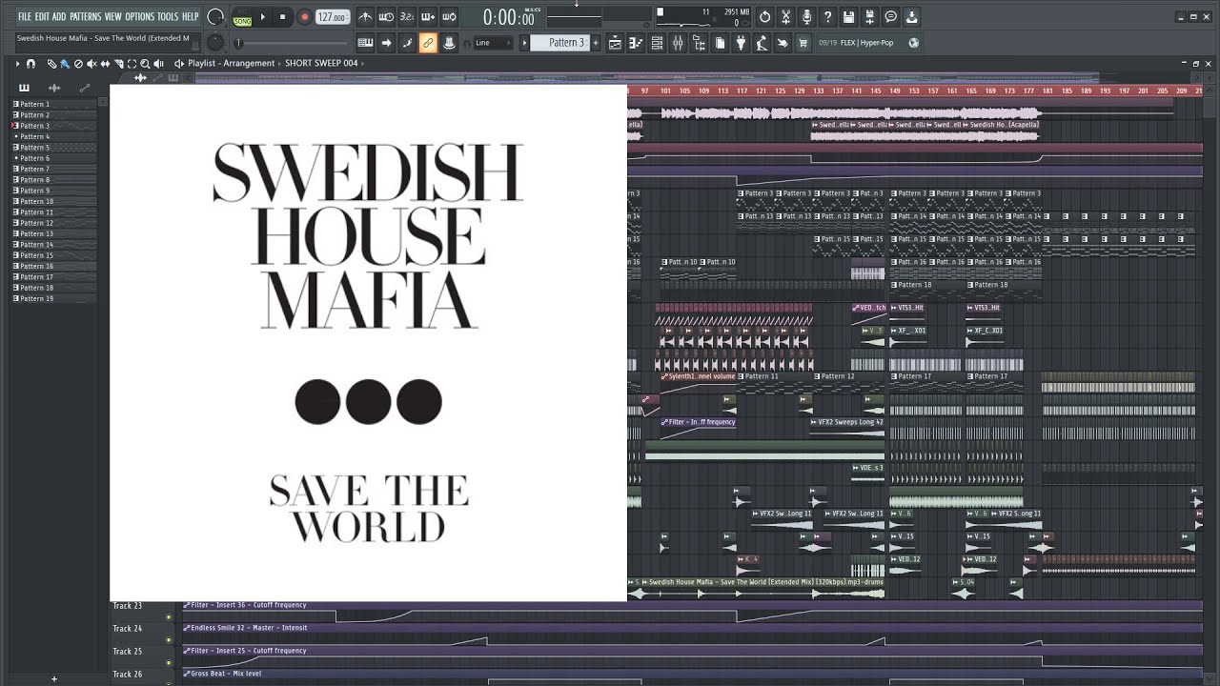
Task: Open the VIEW menu
Action: pyautogui.click(x=113, y=17)
